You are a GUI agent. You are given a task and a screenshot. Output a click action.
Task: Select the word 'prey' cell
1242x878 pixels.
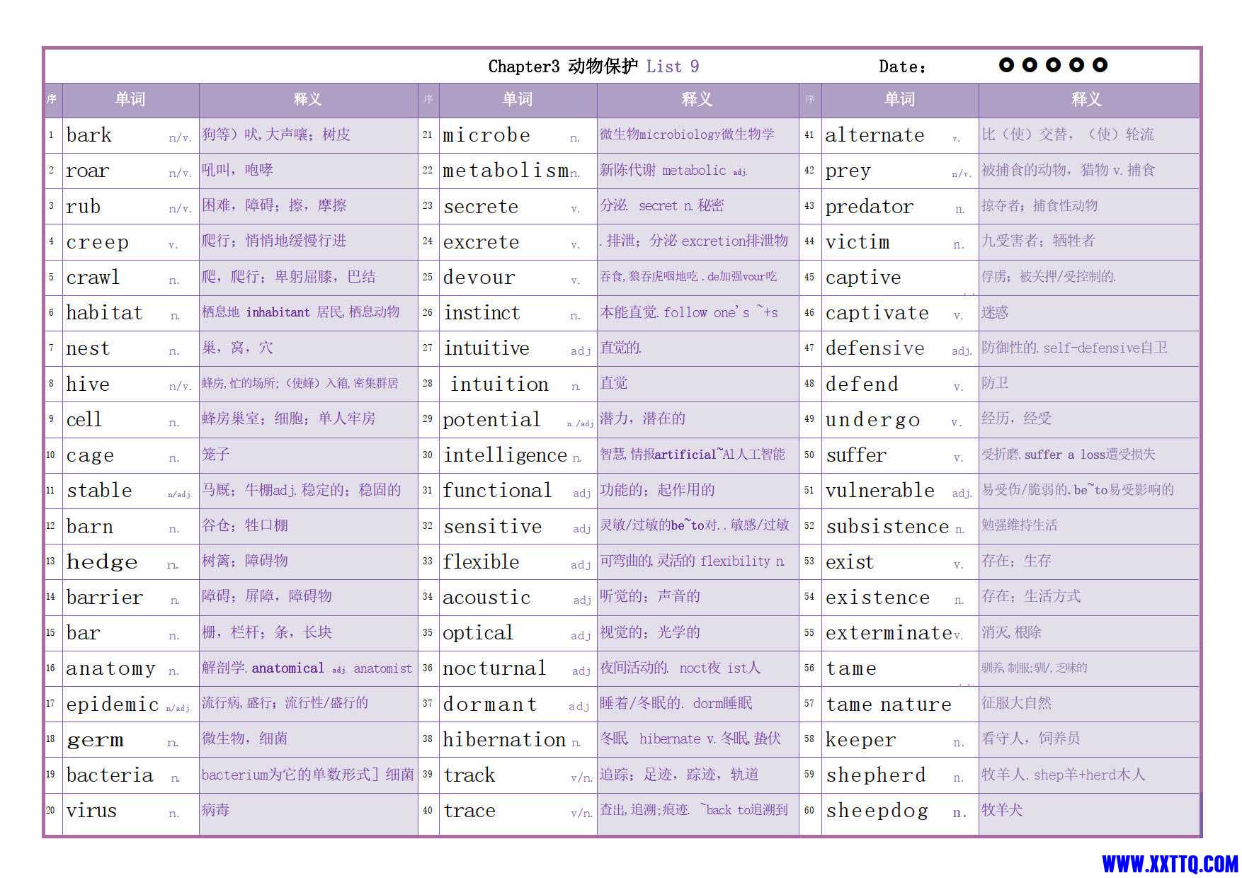click(x=900, y=171)
